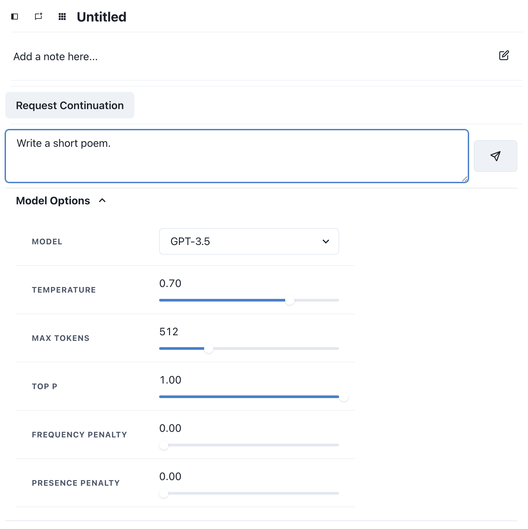Click the edit note pencil icon
The height and width of the screenshot is (529, 528).
(504, 56)
